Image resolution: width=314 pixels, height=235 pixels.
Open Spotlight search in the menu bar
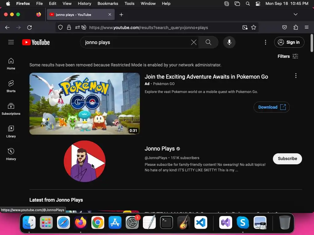point(248,4)
